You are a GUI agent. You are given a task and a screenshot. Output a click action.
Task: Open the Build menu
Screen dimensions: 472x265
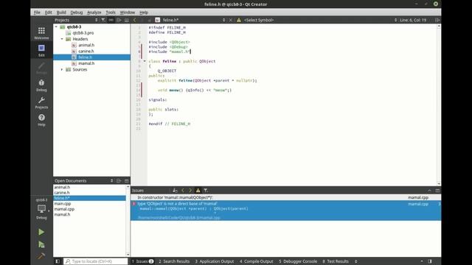tap(61, 13)
